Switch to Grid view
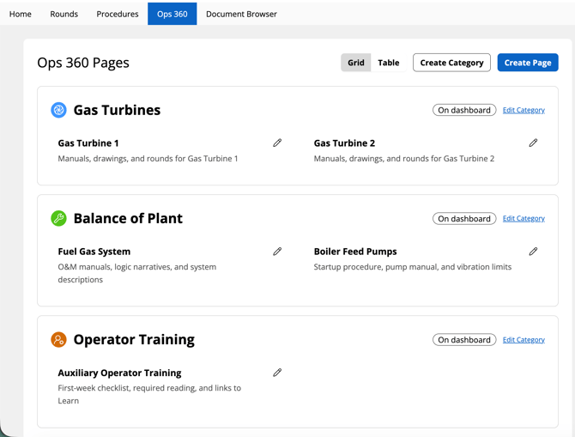The width and height of the screenshot is (575, 437). point(355,63)
